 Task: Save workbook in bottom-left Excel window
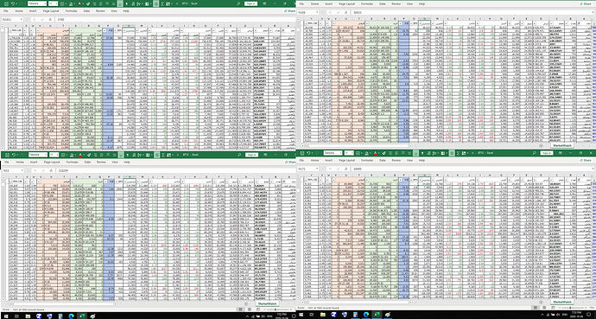click(x=7, y=155)
